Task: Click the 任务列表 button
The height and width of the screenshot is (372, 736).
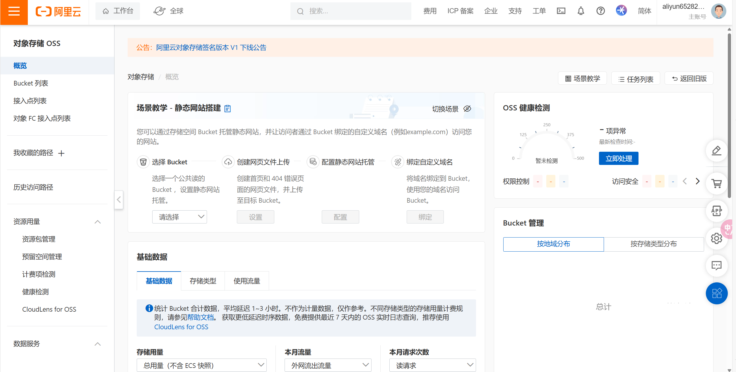Action: 636,79
